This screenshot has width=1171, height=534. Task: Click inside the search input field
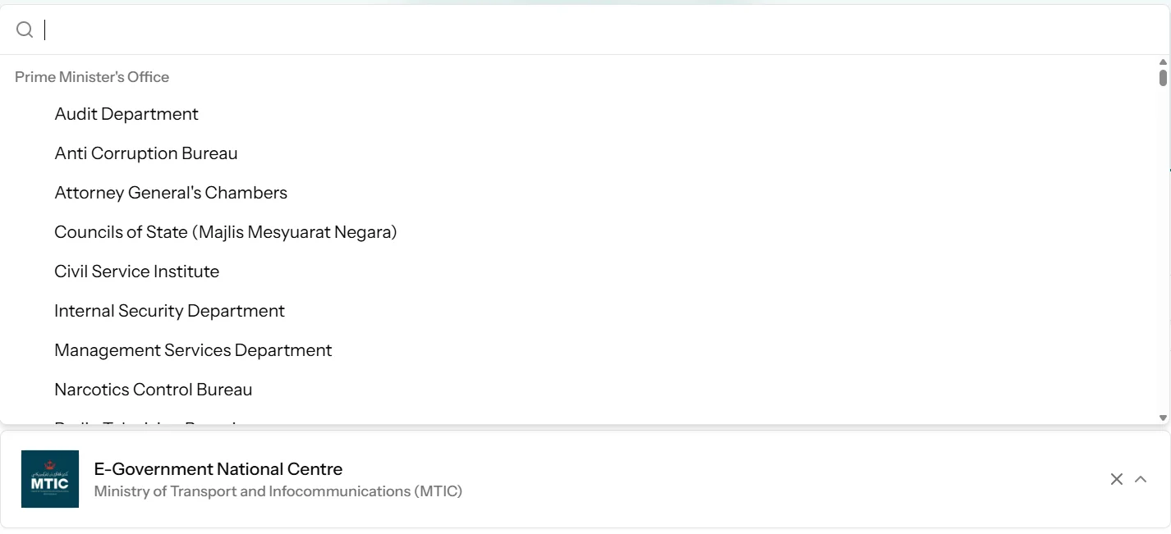pos(575,30)
